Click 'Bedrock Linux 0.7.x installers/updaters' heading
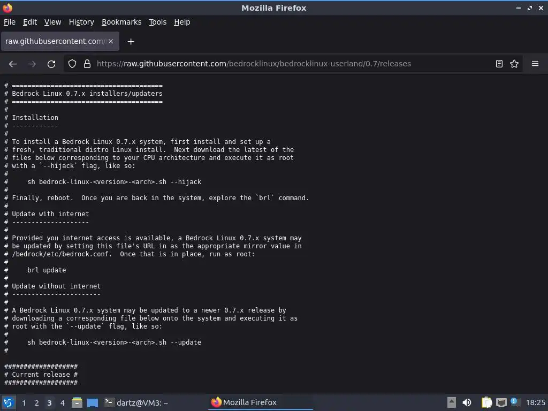548x411 pixels. 87,94
